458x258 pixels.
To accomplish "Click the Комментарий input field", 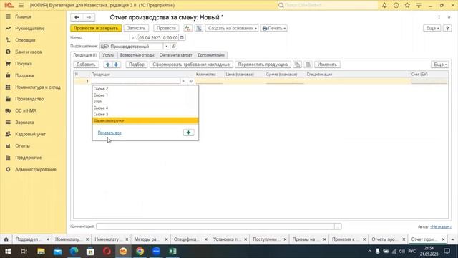I will [215, 226].
